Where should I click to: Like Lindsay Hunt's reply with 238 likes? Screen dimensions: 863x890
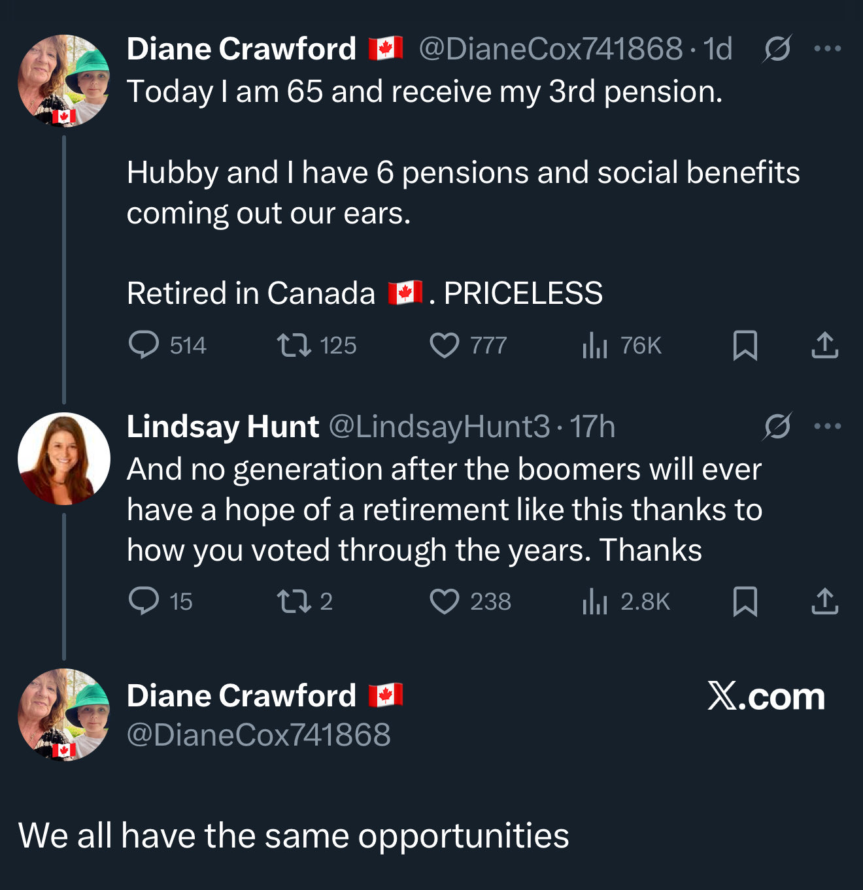coord(470,601)
